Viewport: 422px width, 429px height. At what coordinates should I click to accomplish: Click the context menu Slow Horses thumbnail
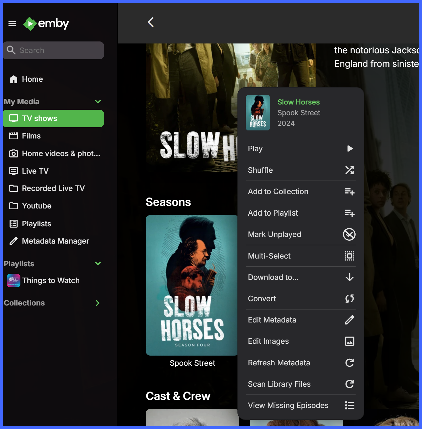(x=258, y=113)
